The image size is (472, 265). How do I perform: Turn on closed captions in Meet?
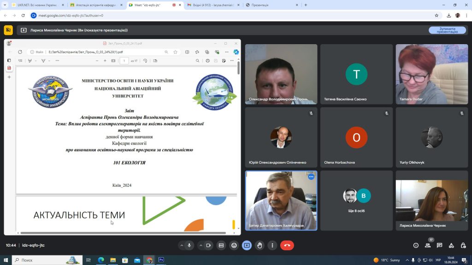pos(221,246)
